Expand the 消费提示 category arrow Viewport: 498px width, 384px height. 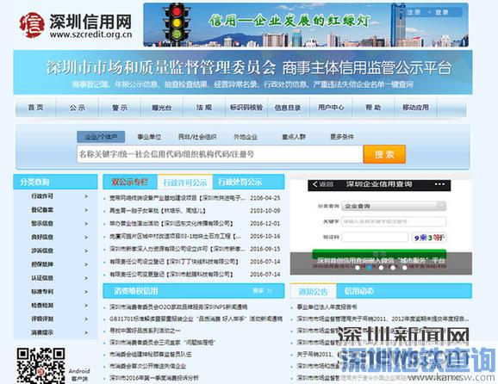[x=86, y=332]
